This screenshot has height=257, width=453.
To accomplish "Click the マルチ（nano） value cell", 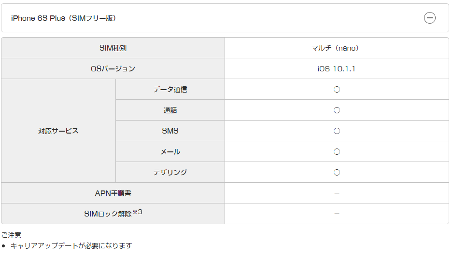I will 337,48.
